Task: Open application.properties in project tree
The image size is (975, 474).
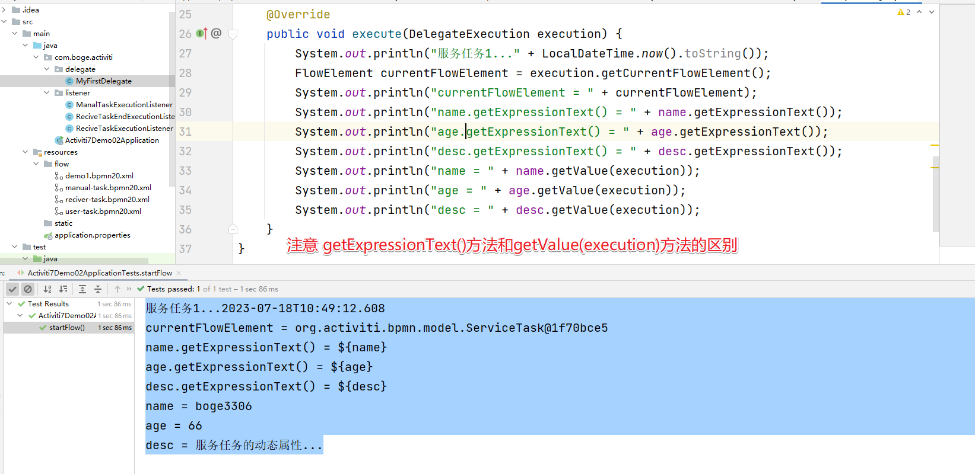Action: (92, 235)
